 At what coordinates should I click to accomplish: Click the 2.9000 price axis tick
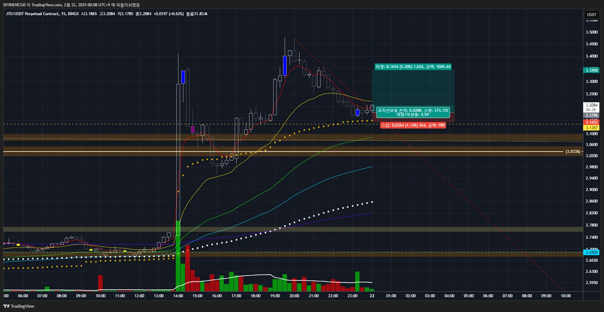coord(591,190)
